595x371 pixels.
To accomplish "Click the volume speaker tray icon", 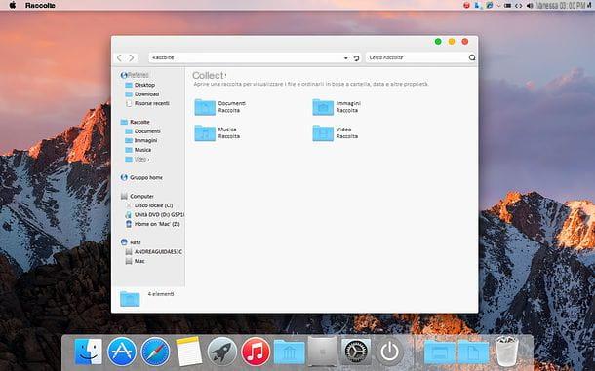I will 530,5.
